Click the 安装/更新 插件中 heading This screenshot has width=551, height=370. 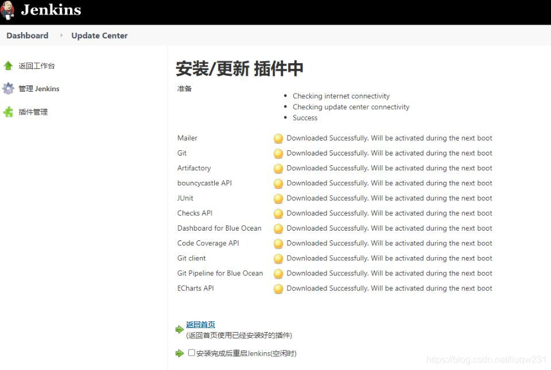pyautogui.click(x=239, y=68)
